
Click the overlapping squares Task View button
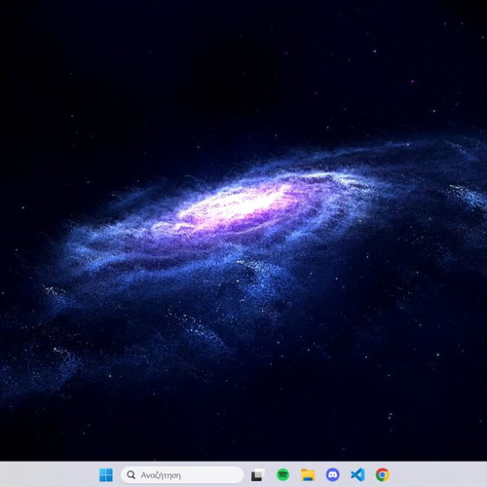pyautogui.click(x=258, y=475)
